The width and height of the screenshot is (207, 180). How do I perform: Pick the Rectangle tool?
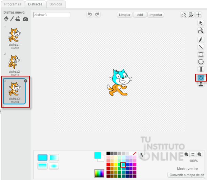(201, 54)
